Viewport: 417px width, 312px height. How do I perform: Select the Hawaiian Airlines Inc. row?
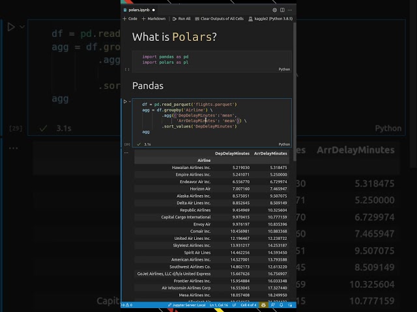(212, 168)
